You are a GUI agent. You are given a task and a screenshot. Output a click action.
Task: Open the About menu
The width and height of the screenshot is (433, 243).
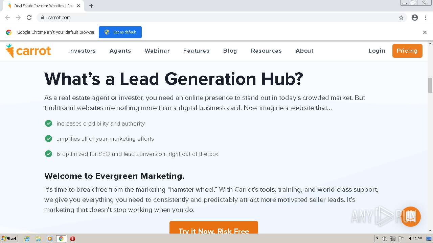(x=304, y=51)
